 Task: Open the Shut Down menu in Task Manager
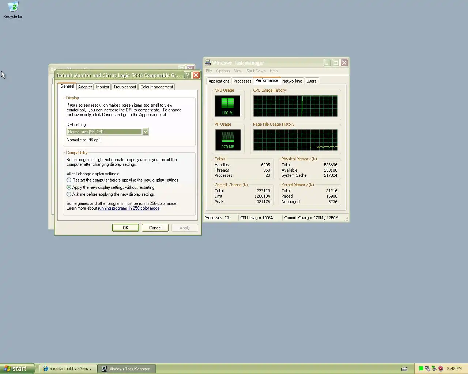tap(256, 71)
